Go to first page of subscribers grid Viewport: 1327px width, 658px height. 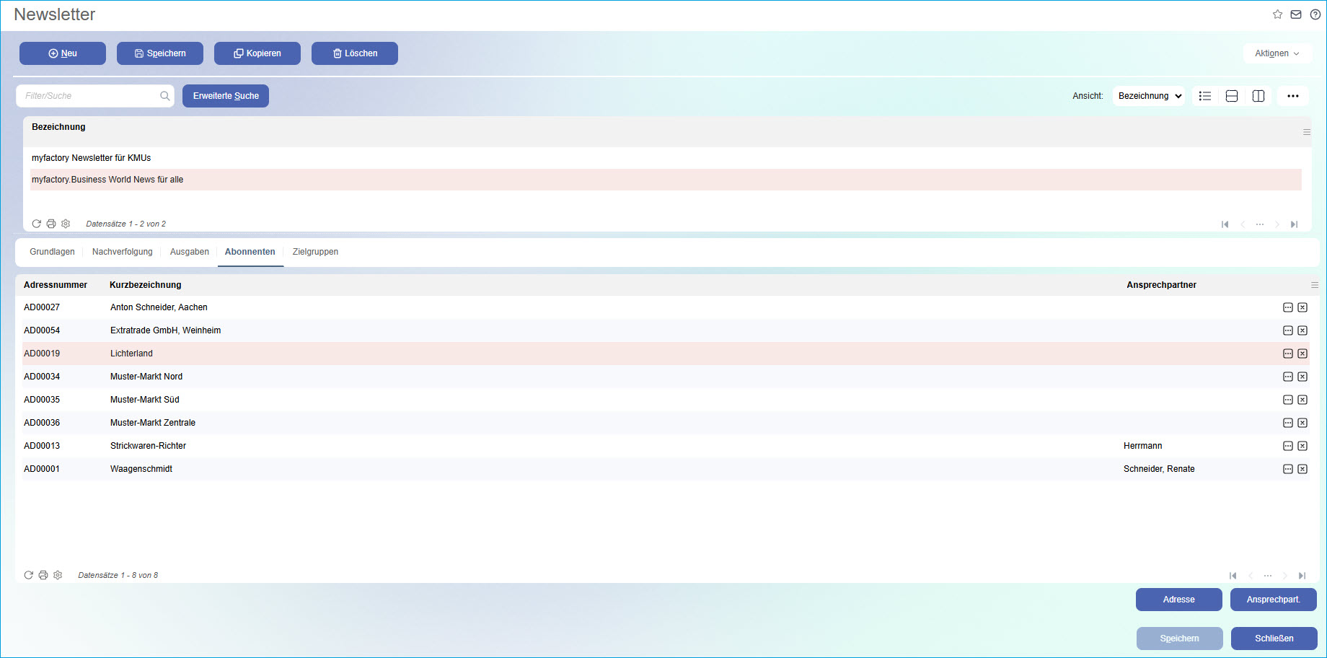tap(1233, 576)
